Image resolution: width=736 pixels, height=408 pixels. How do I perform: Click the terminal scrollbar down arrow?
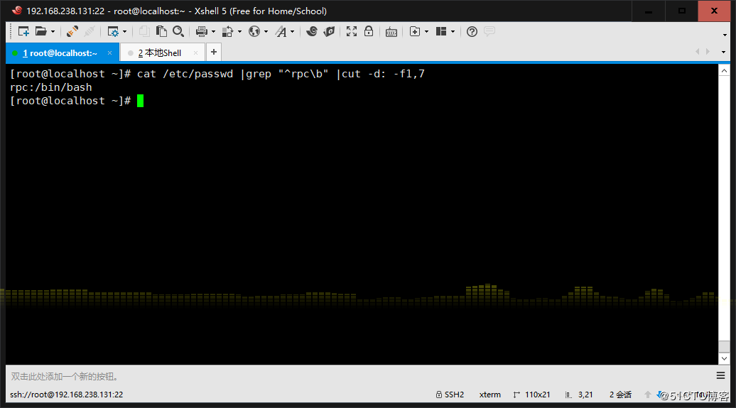pyautogui.click(x=724, y=358)
